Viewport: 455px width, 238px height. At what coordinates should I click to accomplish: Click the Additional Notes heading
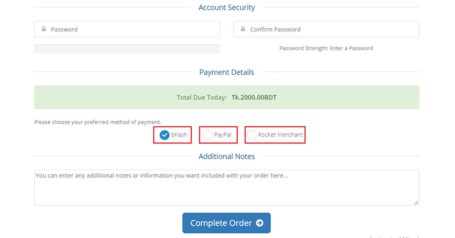pos(226,156)
